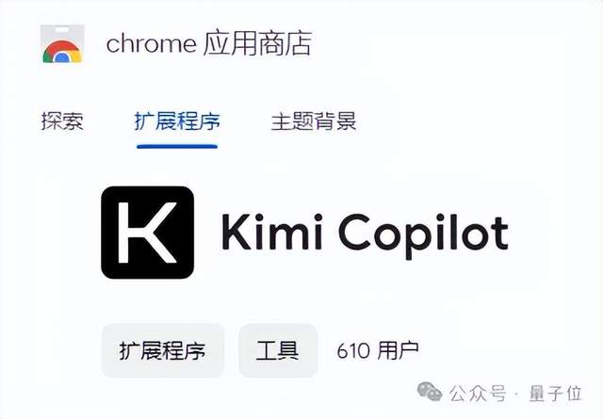Click the word "chrome" in the header
This screenshot has width=603, height=419.
(x=151, y=43)
